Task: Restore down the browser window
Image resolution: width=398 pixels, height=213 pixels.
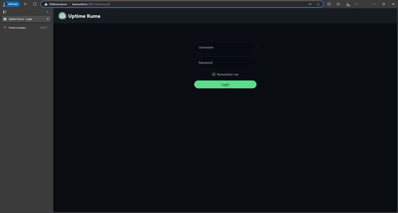Action: (384, 4)
